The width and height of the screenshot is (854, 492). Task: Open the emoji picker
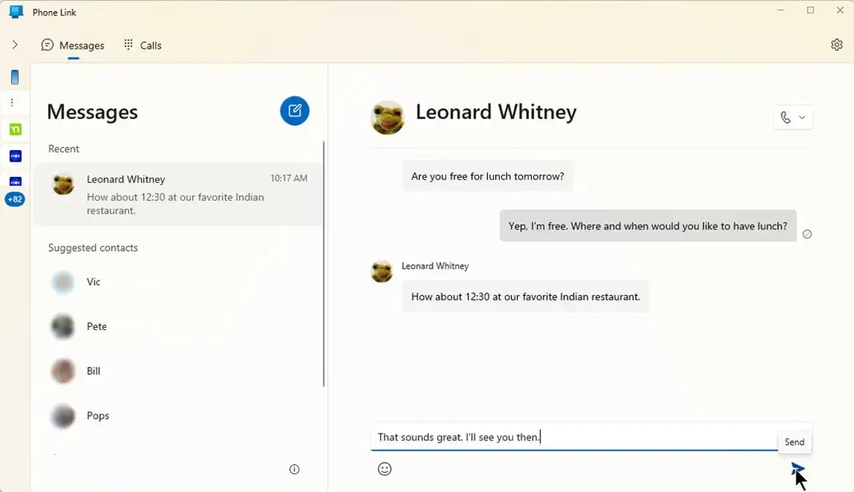click(384, 469)
